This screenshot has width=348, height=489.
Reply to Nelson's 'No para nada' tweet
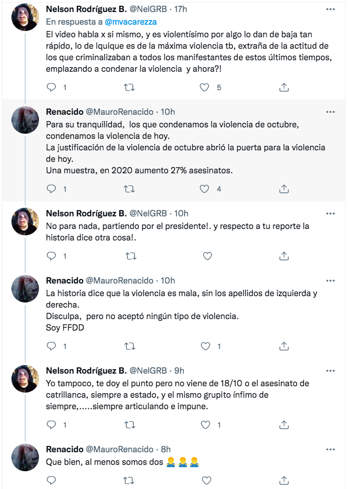pos(51,256)
